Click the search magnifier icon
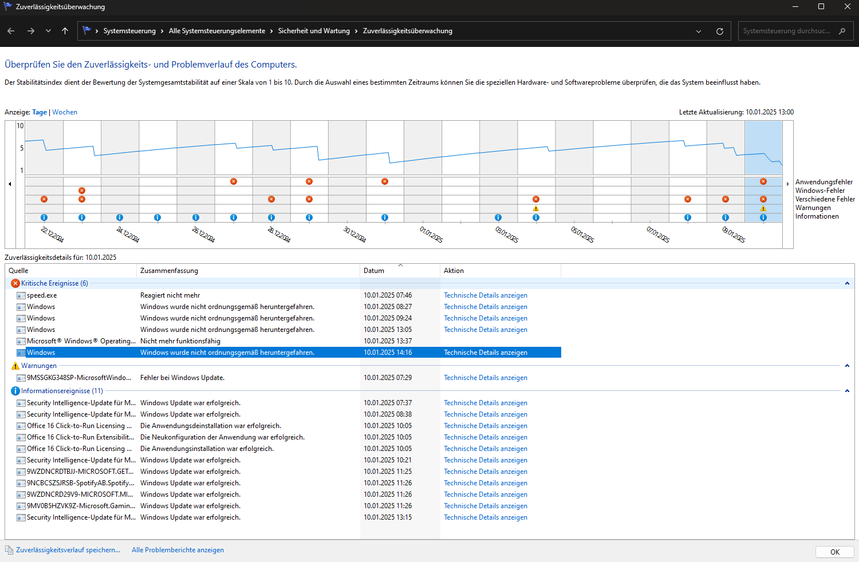859x562 pixels. (x=842, y=31)
